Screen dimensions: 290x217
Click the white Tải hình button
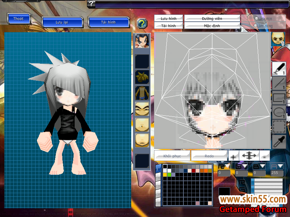[x=169, y=26]
